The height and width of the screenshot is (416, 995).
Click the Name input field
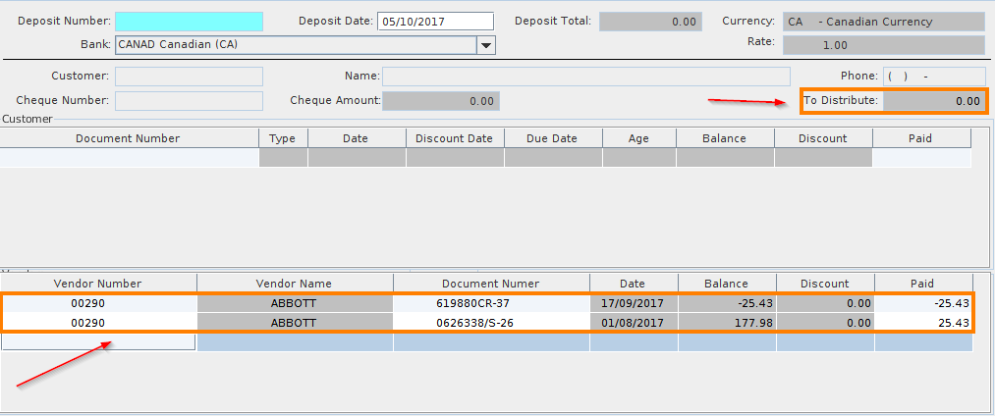pos(585,76)
